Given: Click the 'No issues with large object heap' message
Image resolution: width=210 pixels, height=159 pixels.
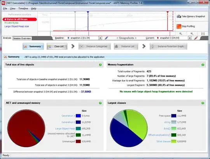Looking at the screenshot, I should [156, 91].
